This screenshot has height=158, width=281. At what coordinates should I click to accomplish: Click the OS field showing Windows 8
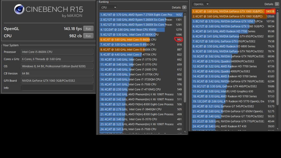pos(57,66)
